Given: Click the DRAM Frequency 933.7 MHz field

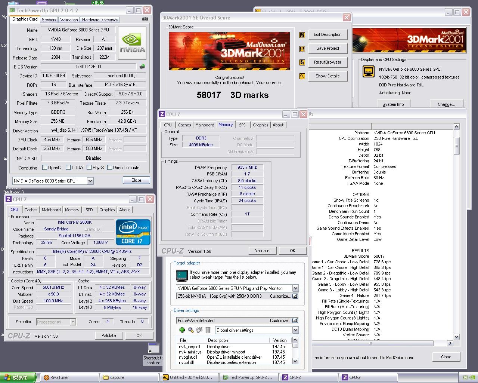Looking at the screenshot, I should pos(247,167).
